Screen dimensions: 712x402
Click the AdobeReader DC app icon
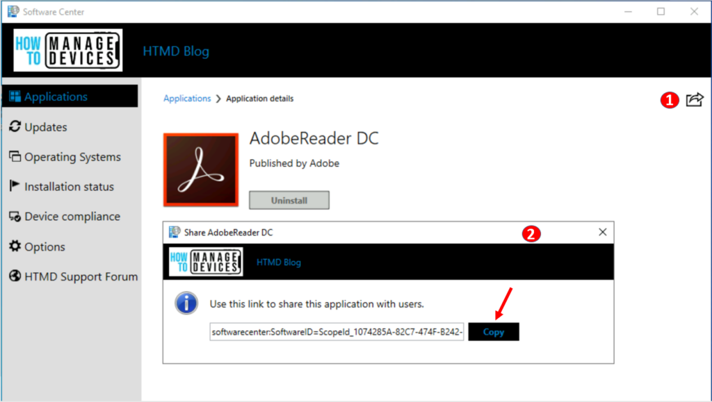201,170
